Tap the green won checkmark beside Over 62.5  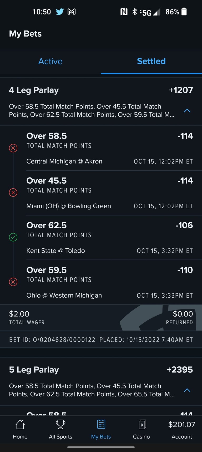click(x=13, y=237)
